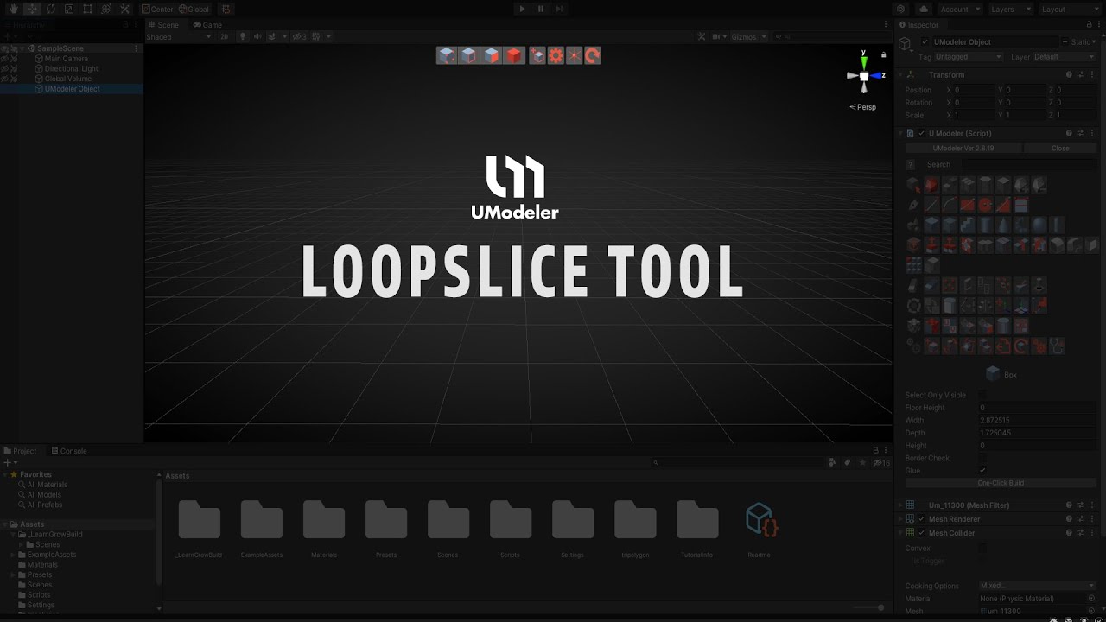
Task: Click the Width value field
Action: pyautogui.click(x=1038, y=420)
